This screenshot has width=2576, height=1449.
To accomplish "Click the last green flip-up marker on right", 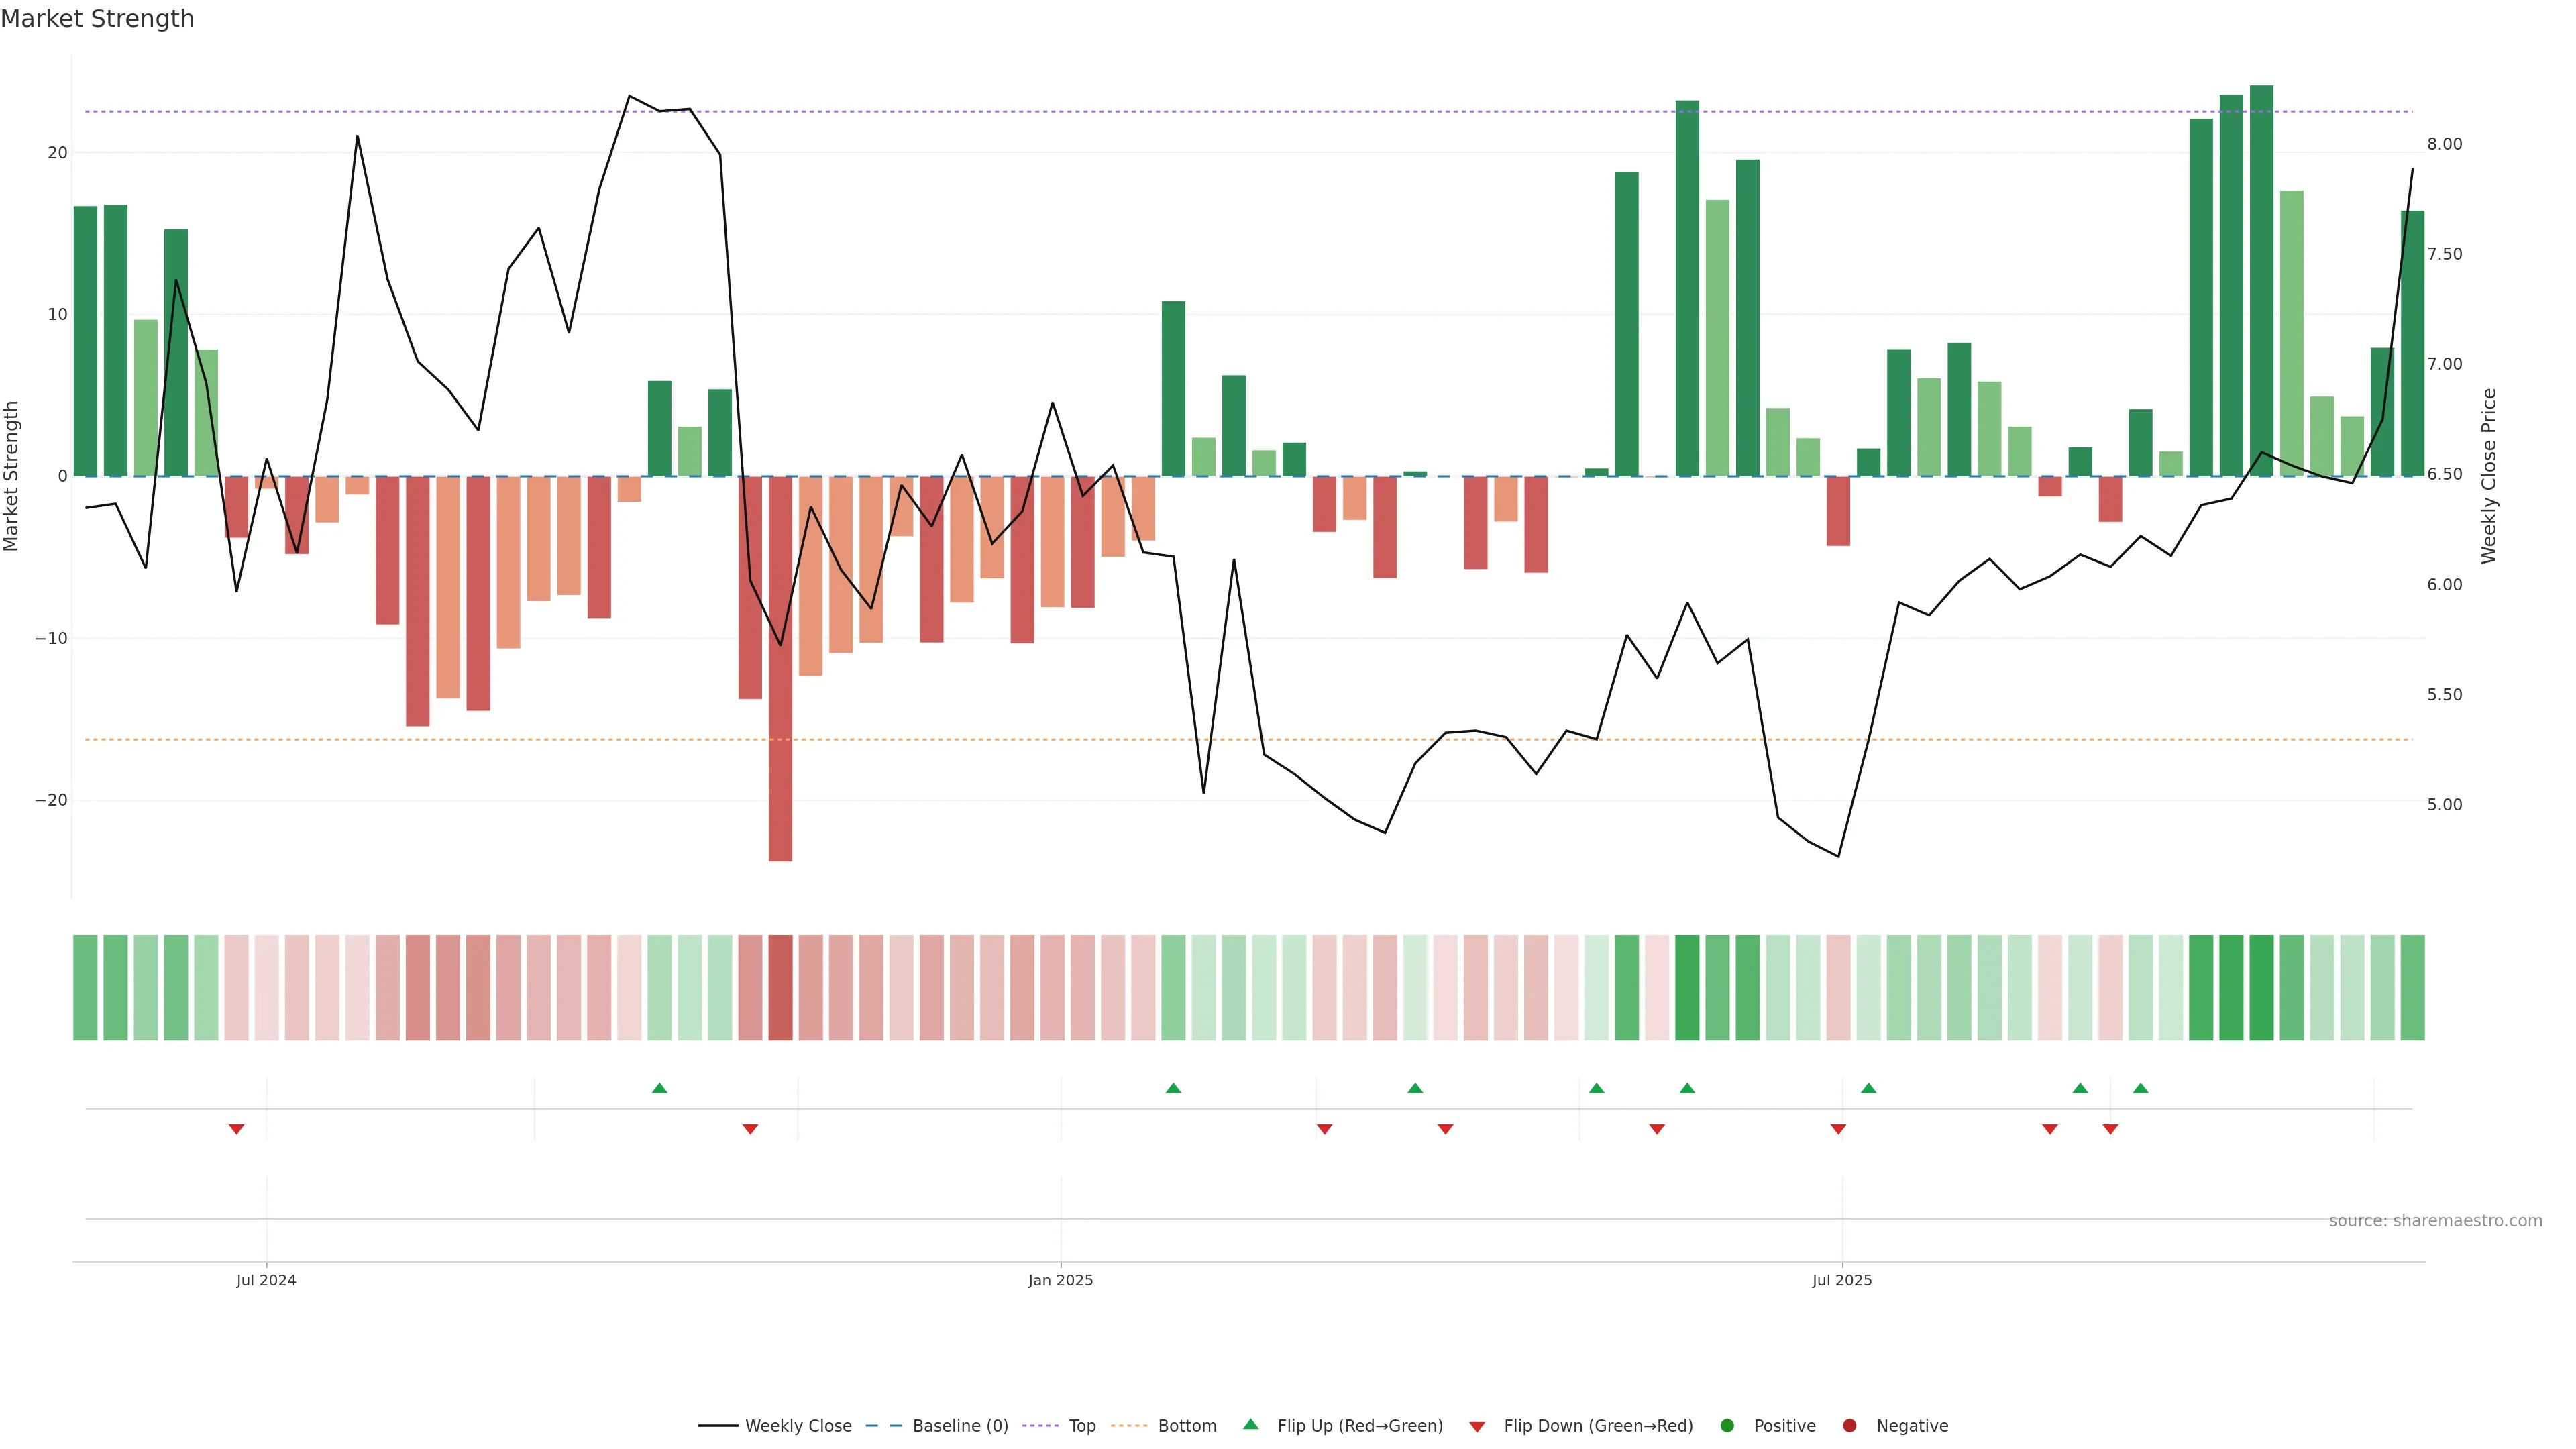I will click(x=2140, y=1088).
